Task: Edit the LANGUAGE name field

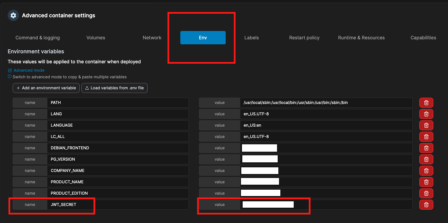Action: click(118, 125)
